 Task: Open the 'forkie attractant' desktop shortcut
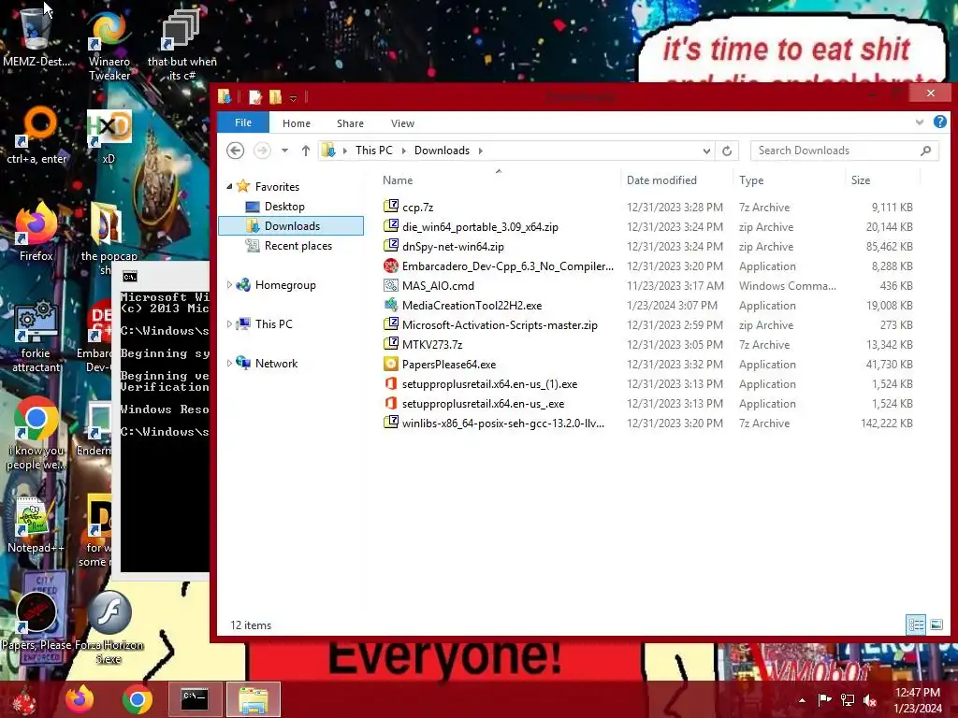point(36,336)
